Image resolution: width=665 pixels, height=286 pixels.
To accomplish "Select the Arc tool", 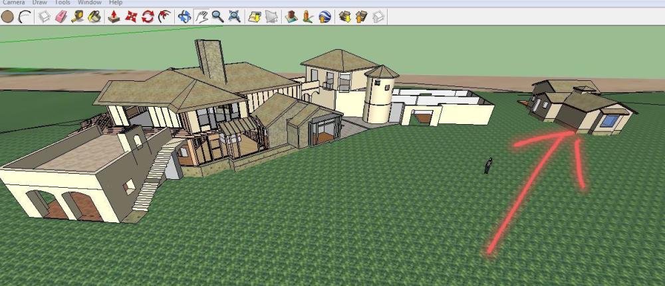I will [25, 17].
